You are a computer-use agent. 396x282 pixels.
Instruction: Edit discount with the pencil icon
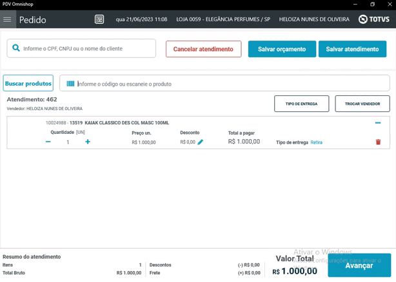click(201, 142)
